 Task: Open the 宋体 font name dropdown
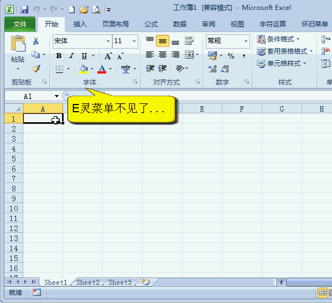(x=108, y=41)
